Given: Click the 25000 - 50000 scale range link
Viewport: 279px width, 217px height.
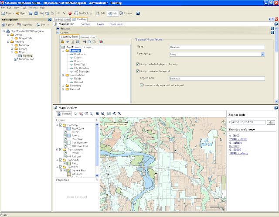Looking at the screenshot, I should pos(238,139).
